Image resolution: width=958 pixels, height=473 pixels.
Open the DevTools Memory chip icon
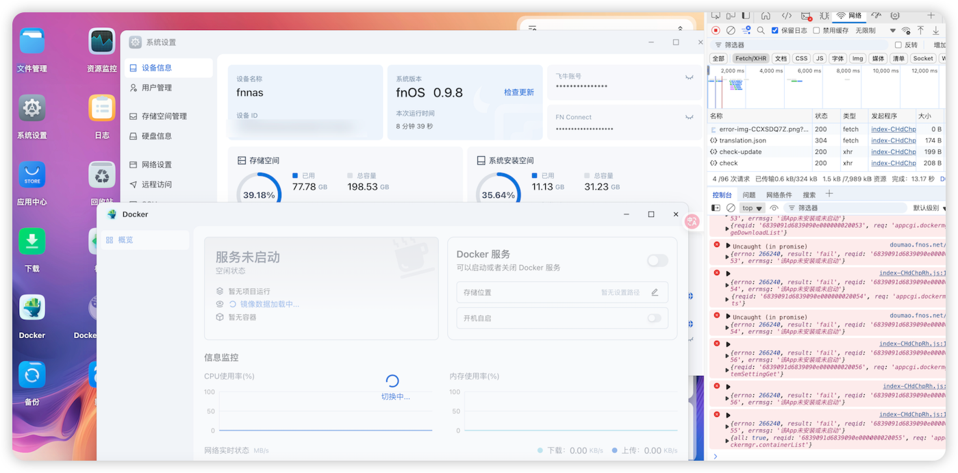point(895,16)
